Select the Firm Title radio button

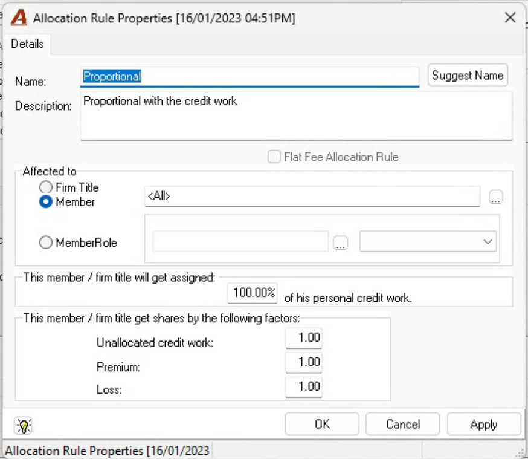(46, 187)
